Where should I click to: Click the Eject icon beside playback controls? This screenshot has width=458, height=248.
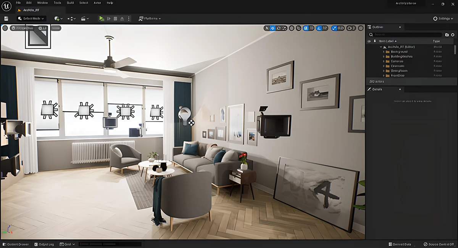(122, 18)
